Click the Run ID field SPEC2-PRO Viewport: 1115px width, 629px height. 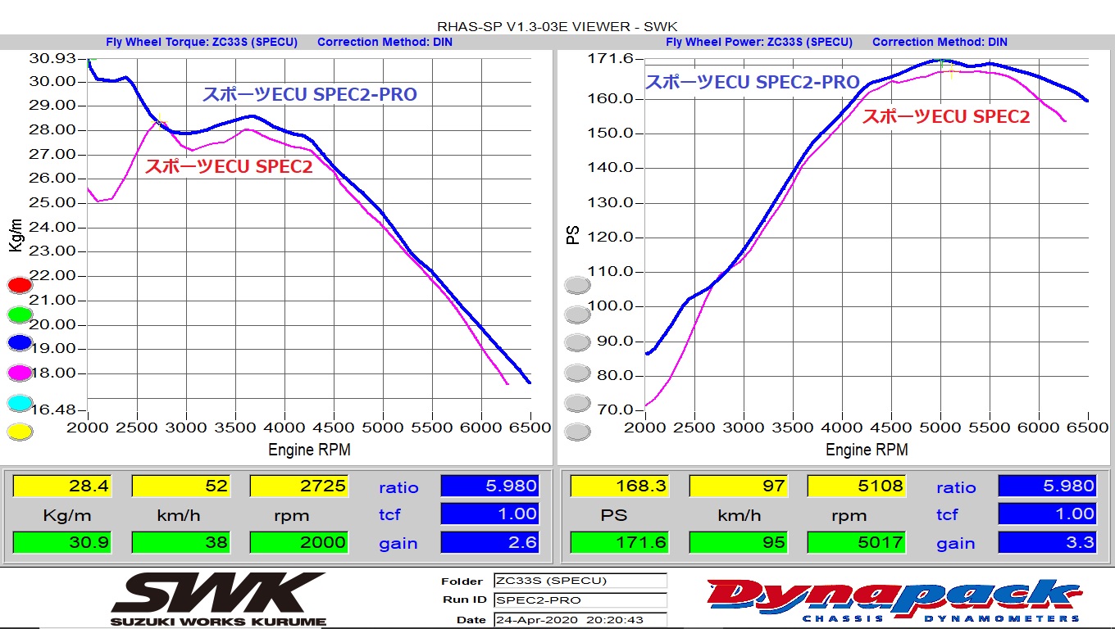(580, 600)
